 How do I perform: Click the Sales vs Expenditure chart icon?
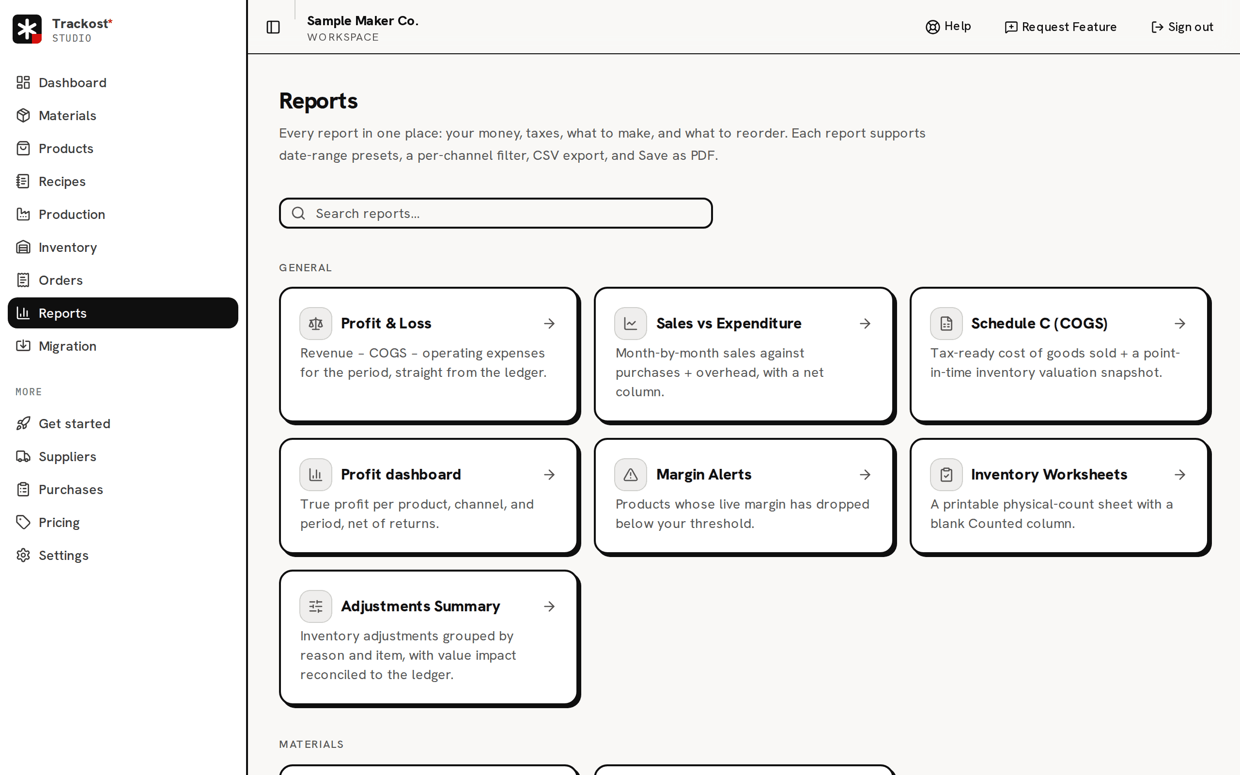(x=631, y=324)
